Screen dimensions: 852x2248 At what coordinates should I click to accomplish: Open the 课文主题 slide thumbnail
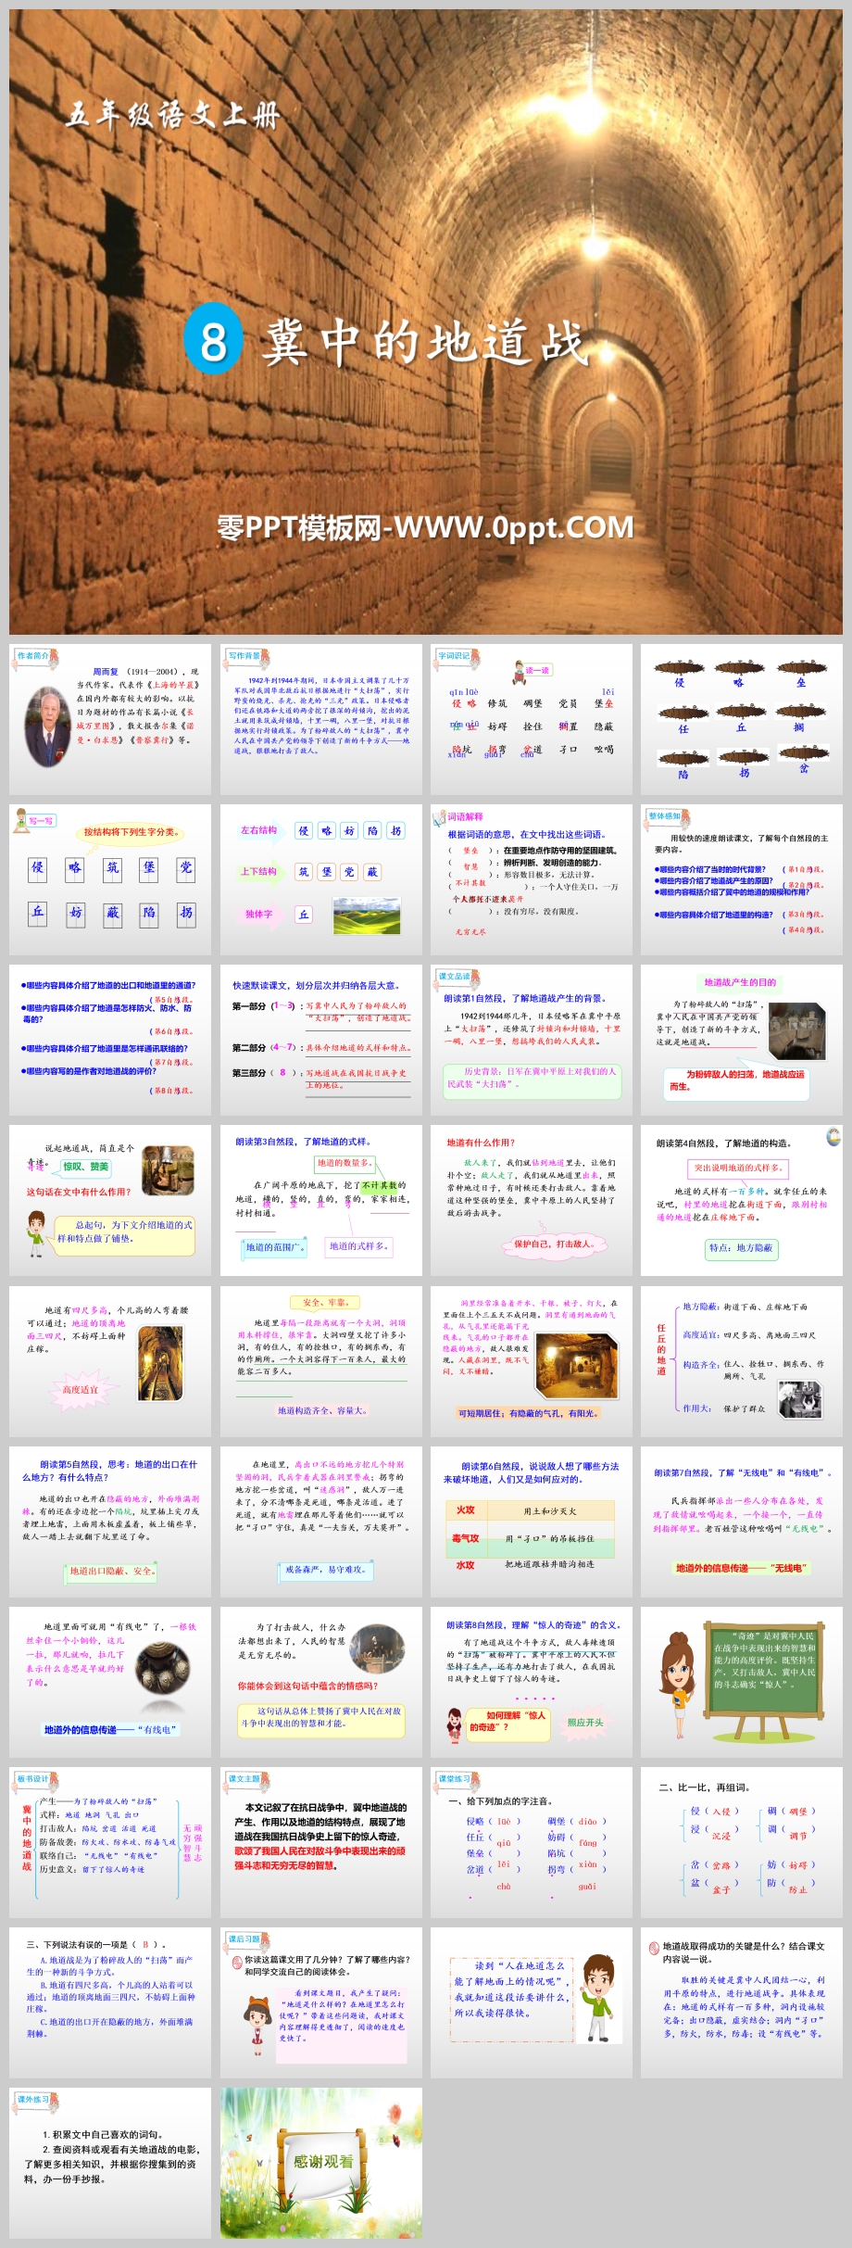320,1842
